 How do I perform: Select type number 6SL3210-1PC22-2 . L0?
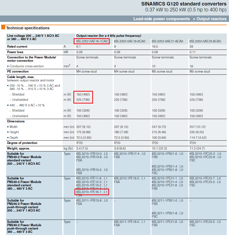[x=205, y=154]
